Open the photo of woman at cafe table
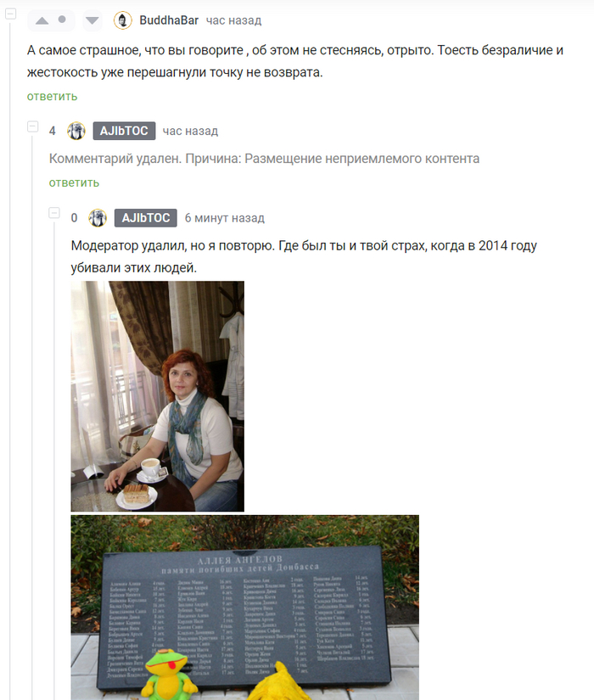 [158, 396]
